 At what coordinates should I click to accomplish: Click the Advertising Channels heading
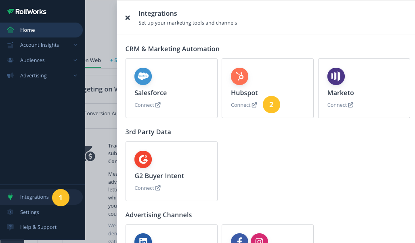pos(159,215)
